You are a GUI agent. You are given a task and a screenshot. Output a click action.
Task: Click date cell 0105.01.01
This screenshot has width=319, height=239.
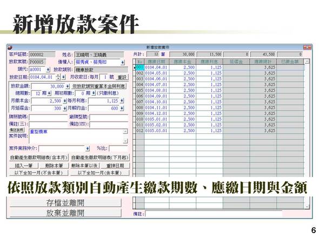point(156,119)
